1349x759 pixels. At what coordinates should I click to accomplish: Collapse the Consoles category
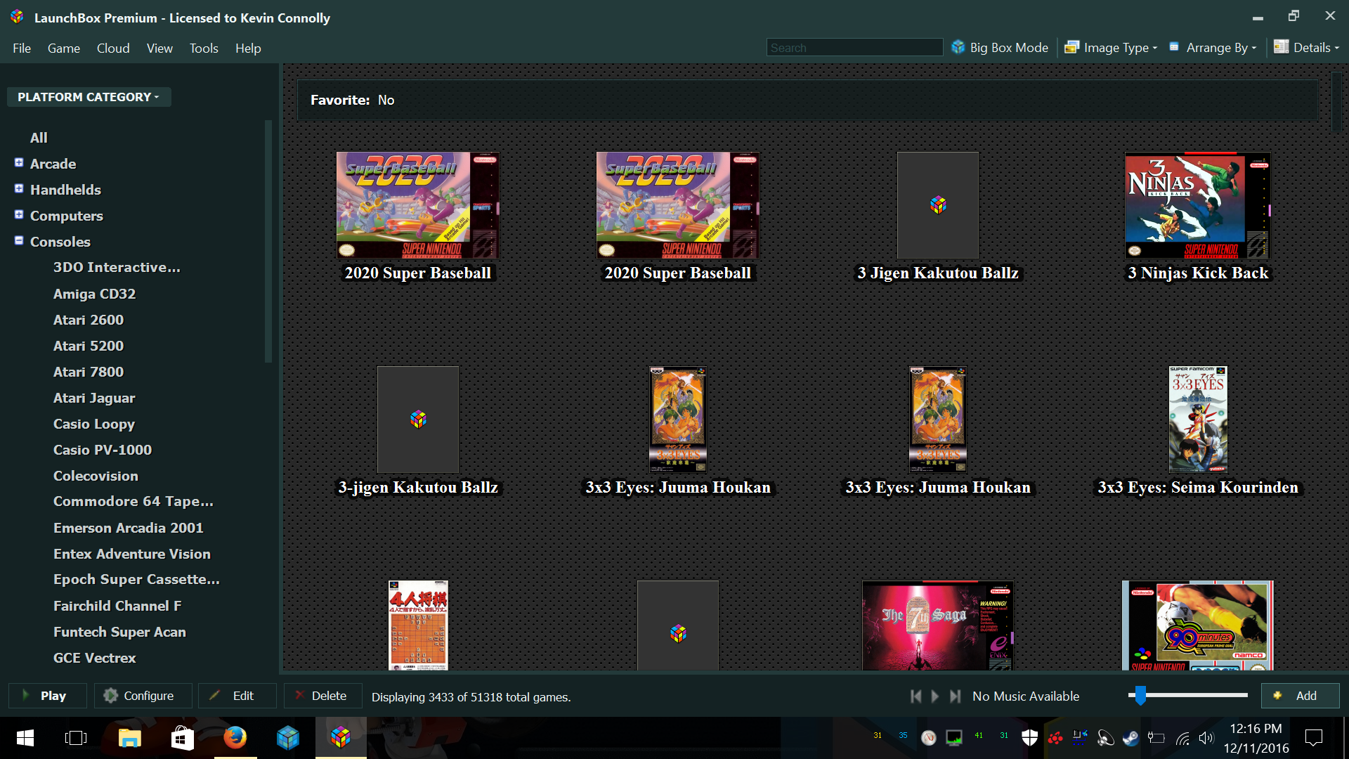tap(19, 240)
